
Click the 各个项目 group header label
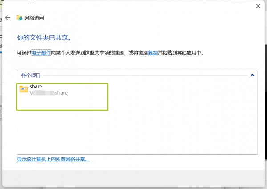click(31, 75)
